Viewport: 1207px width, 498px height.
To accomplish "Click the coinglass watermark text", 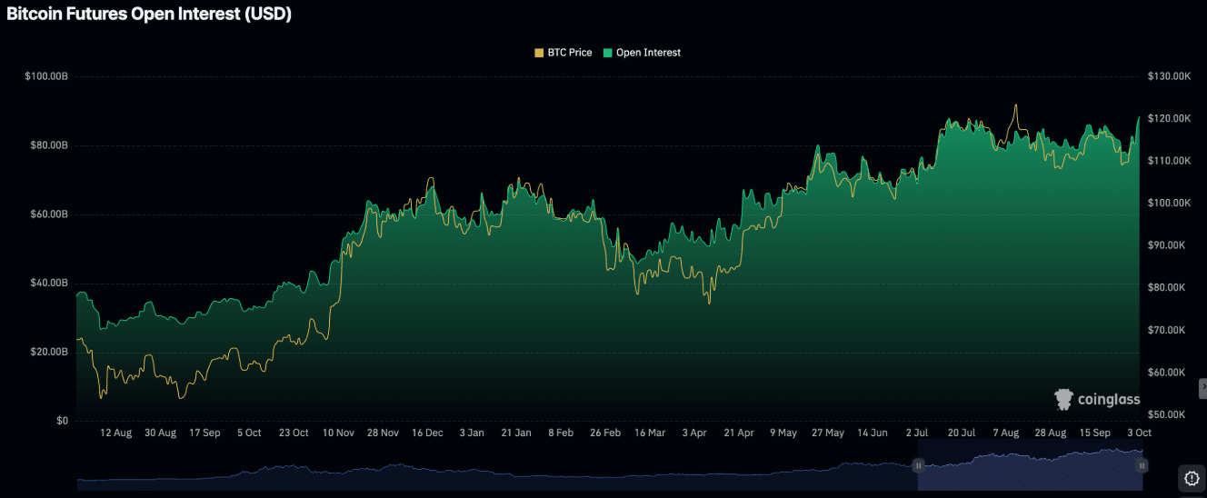I will 1108,399.
